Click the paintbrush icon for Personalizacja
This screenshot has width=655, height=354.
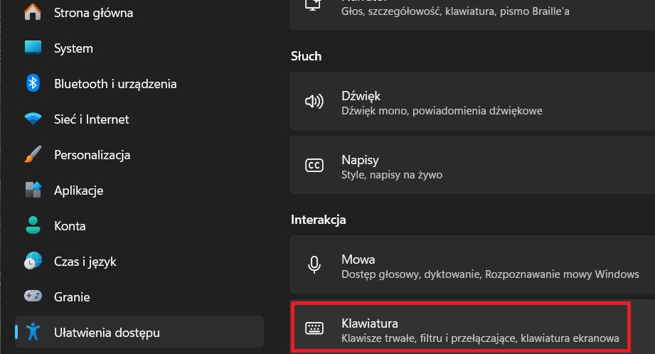[x=33, y=155]
